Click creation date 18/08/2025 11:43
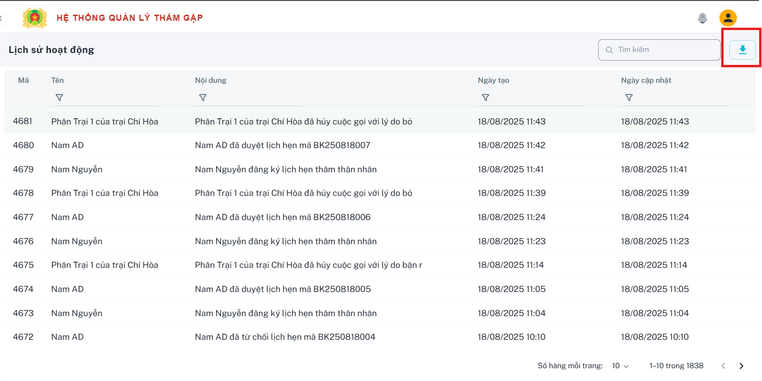762x381 pixels. click(511, 122)
